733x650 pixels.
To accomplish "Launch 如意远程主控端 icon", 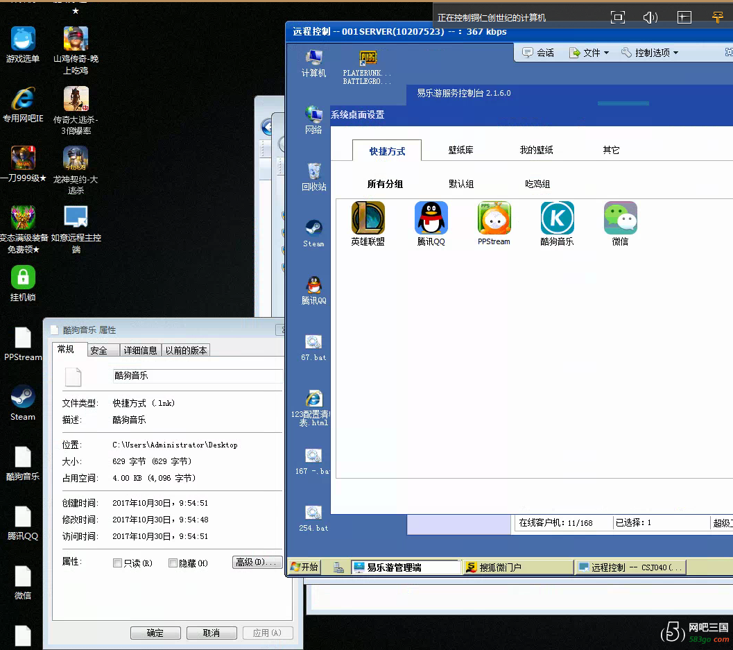I will 76,230.
